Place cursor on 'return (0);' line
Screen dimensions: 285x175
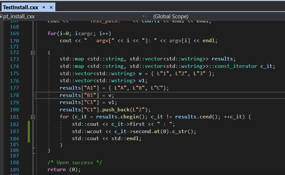pos(64,170)
